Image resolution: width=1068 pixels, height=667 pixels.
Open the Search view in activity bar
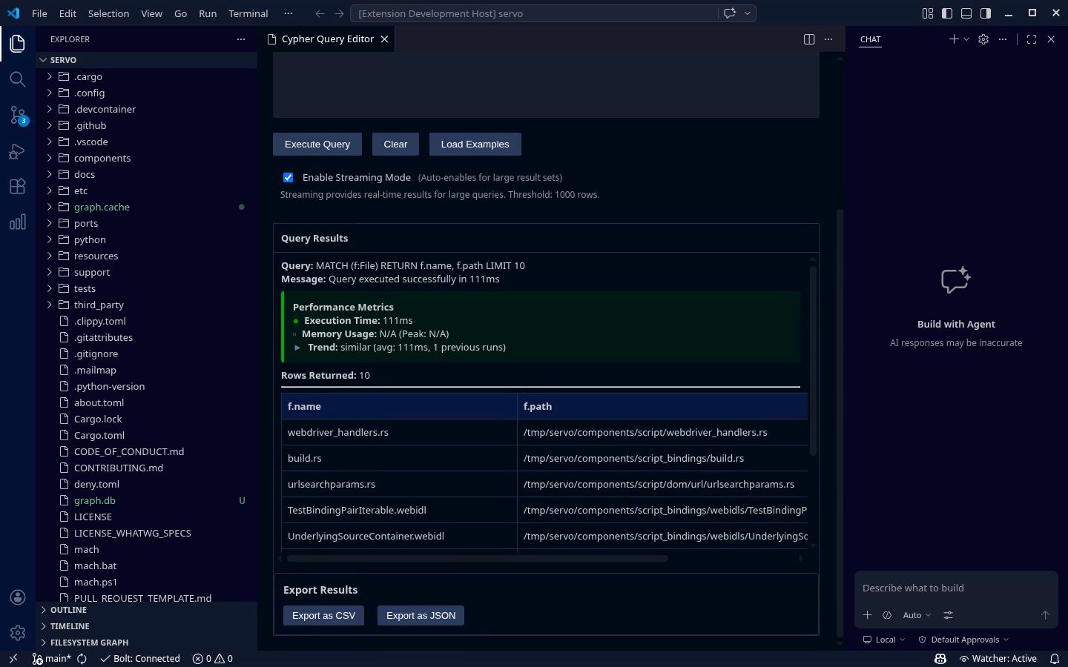tap(18, 79)
